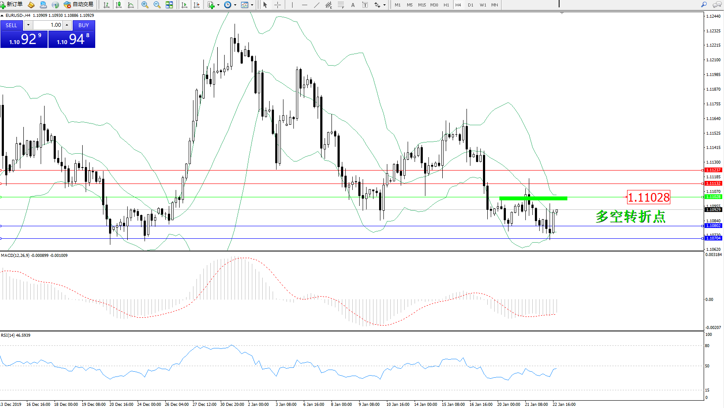Click the zoom out magnifier icon
724x408 pixels.
pos(157,5)
